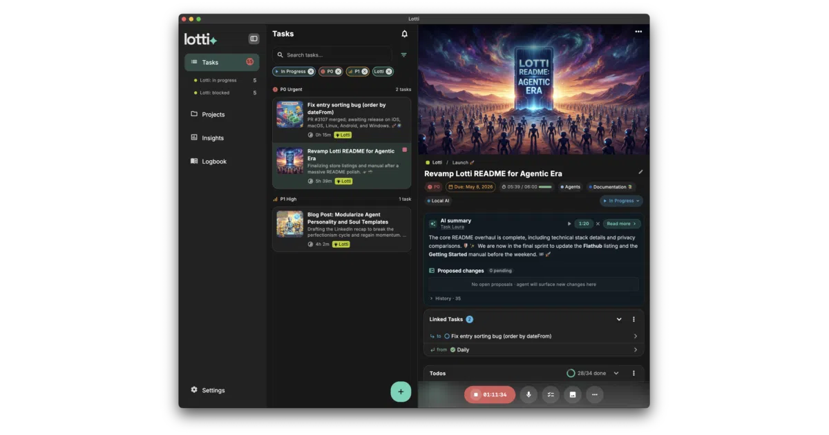
Task: Click the image icon in bottom bar
Action: (573, 394)
